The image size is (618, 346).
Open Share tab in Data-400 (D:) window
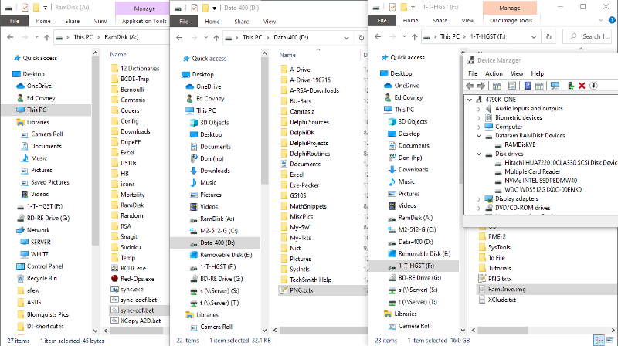coord(242,22)
